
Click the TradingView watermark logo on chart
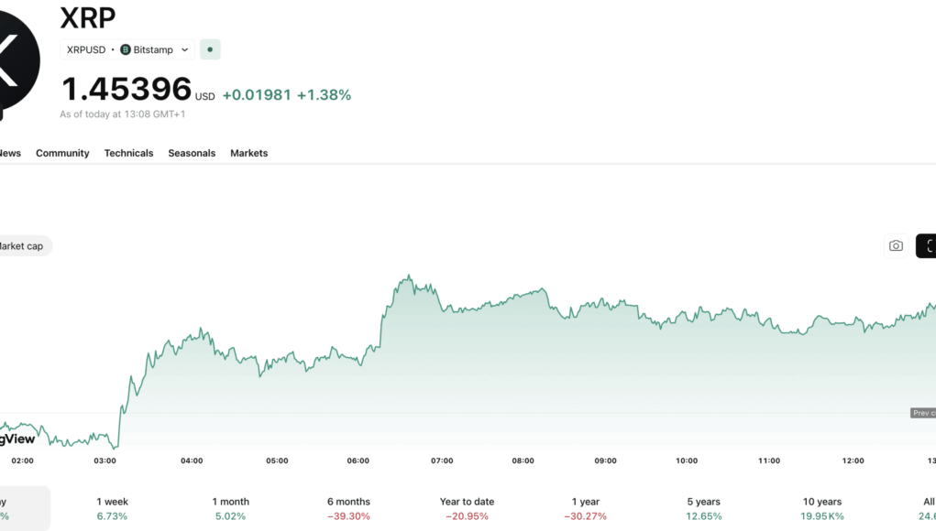click(18, 439)
